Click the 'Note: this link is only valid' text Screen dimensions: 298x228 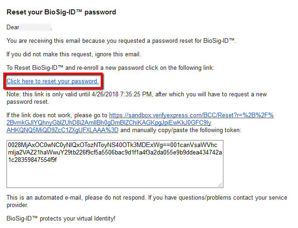[x=137, y=98]
